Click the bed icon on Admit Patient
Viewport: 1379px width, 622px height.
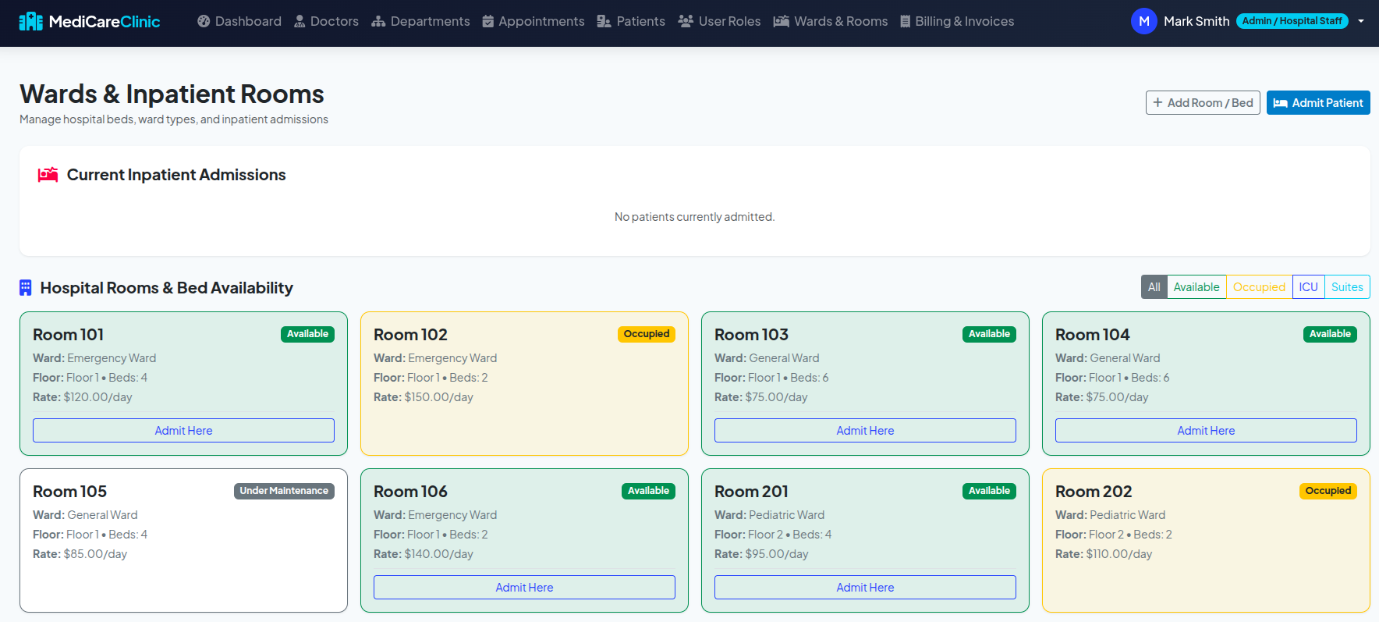[x=1280, y=103]
